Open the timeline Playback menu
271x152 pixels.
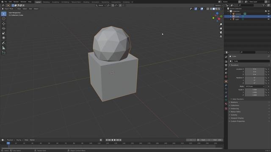point(10,140)
